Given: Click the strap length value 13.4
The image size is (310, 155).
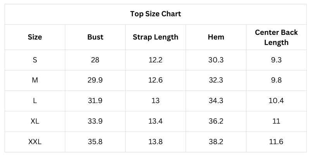Looking at the screenshot, I should pyautogui.click(x=155, y=121).
